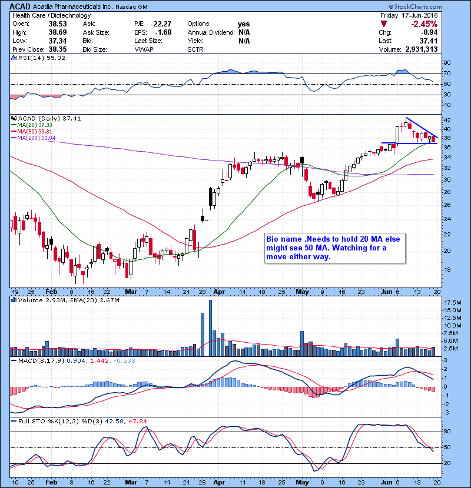Click the 17.5M volume axis label
471x488 pixels.
[453, 303]
